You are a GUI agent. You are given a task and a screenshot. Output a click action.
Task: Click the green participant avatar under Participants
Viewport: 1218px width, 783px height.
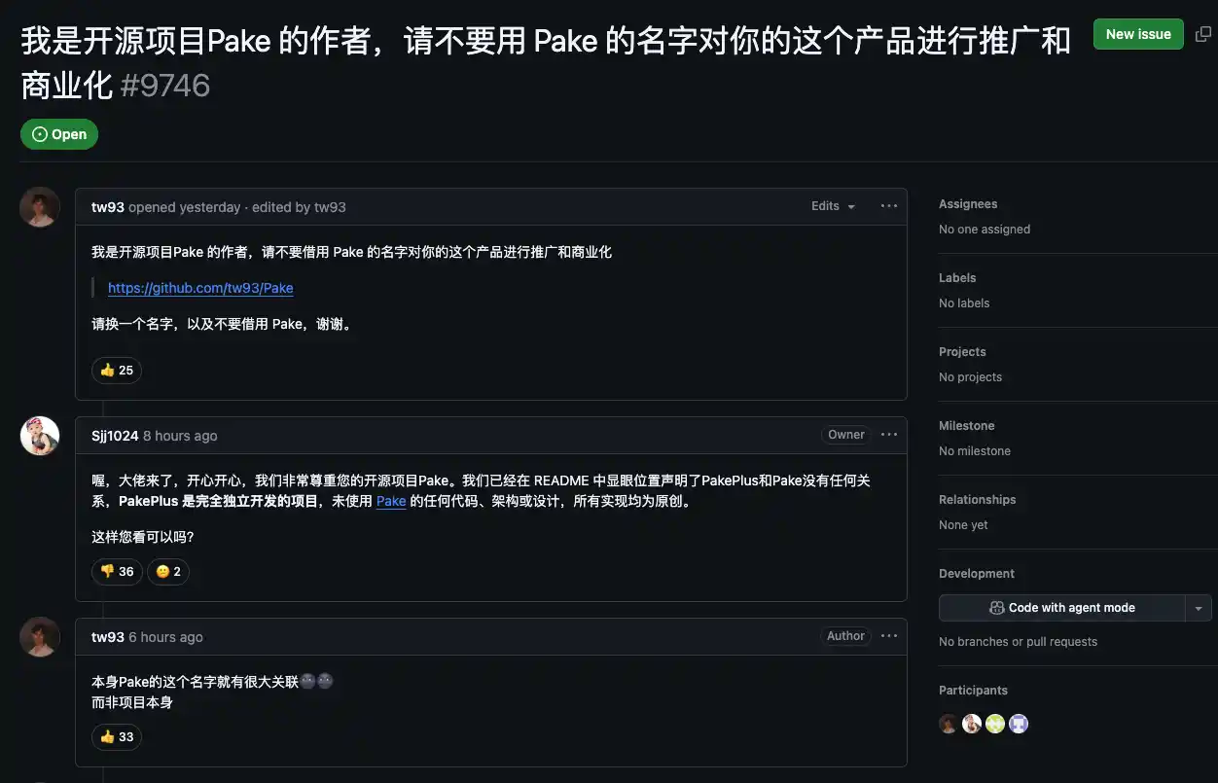994,723
